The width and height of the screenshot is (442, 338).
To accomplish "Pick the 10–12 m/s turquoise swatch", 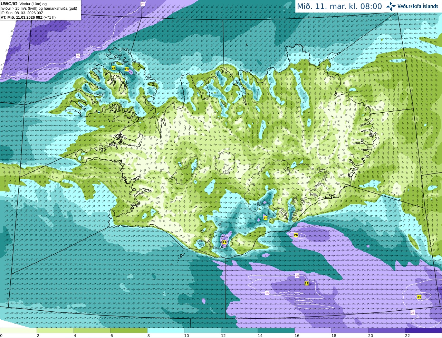I will pos(202,330).
